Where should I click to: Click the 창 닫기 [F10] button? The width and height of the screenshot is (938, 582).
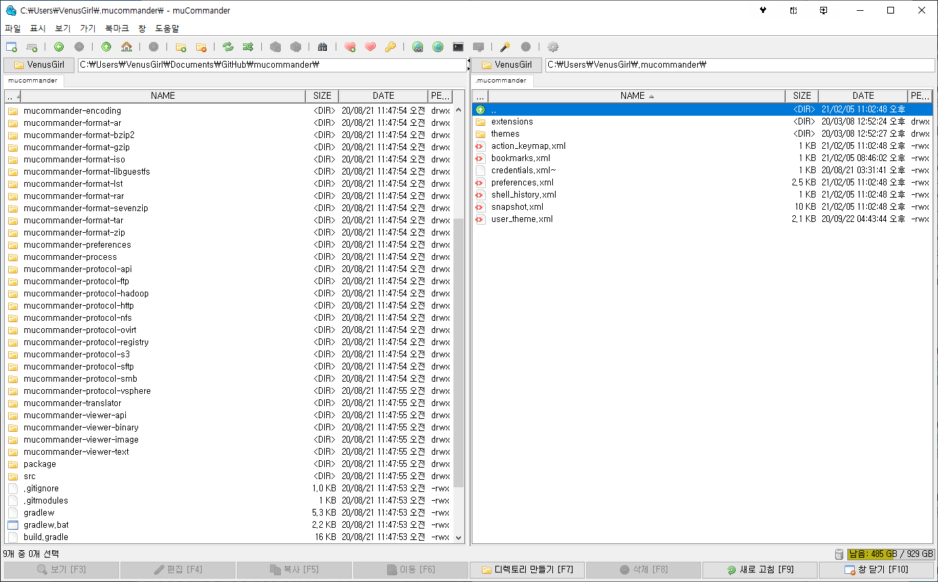(x=876, y=570)
